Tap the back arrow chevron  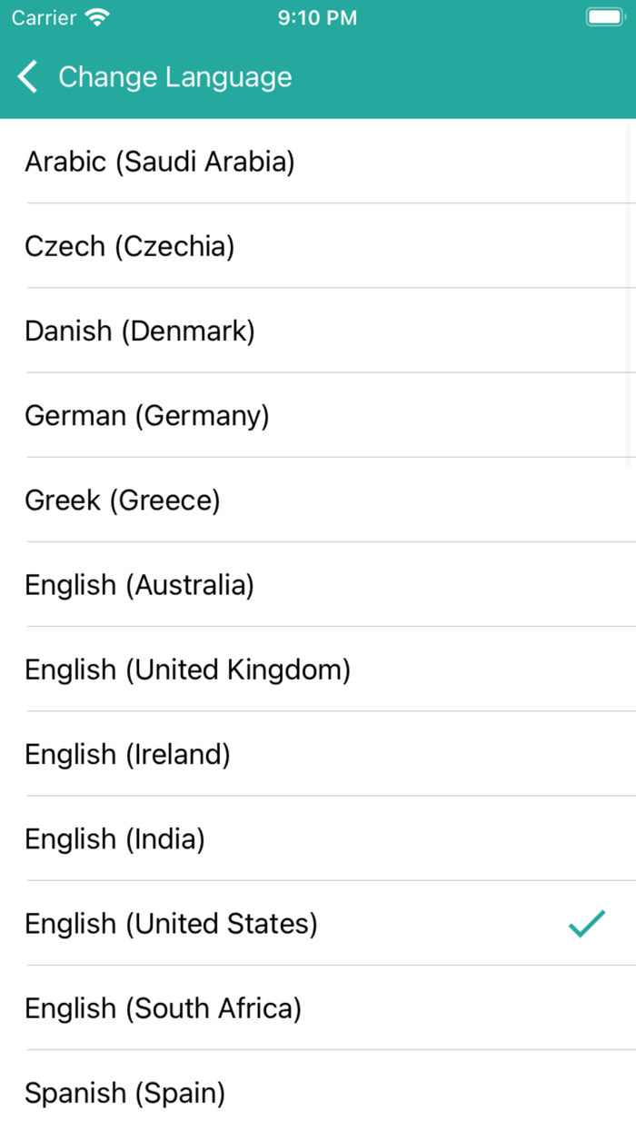point(28,77)
